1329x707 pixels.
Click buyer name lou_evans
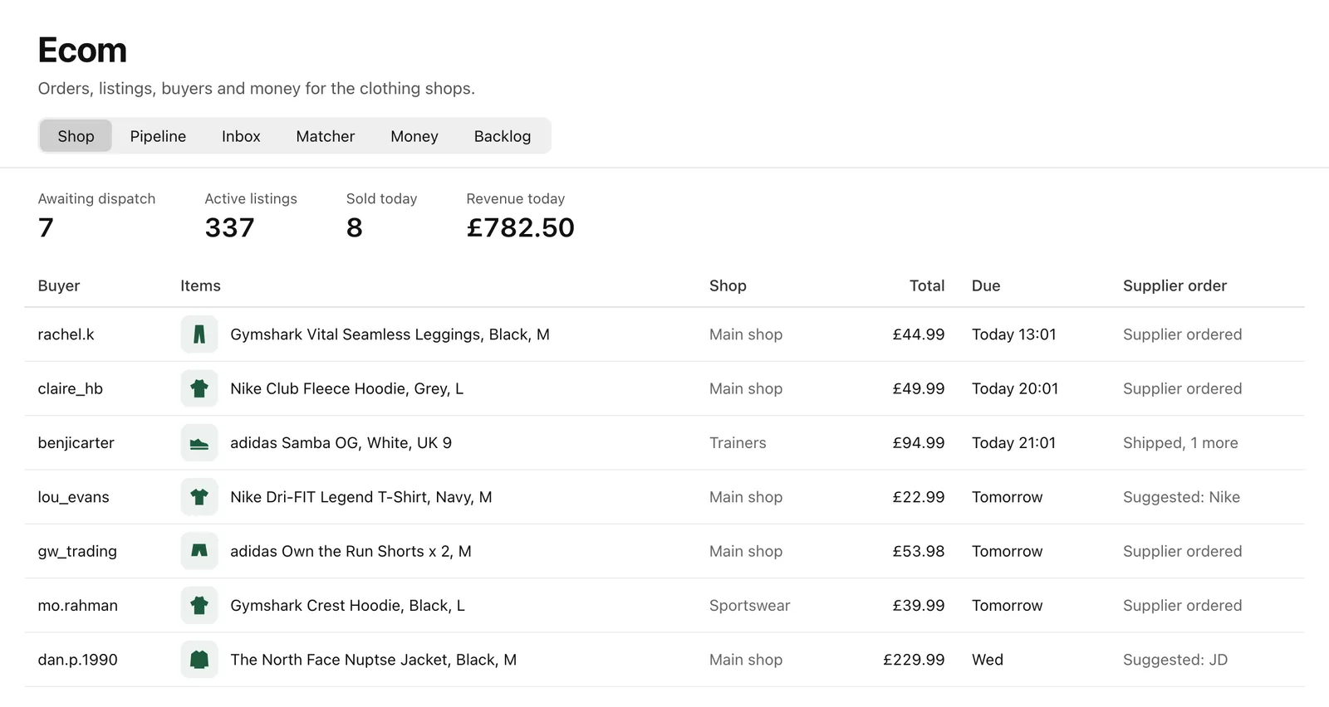coord(73,497)
